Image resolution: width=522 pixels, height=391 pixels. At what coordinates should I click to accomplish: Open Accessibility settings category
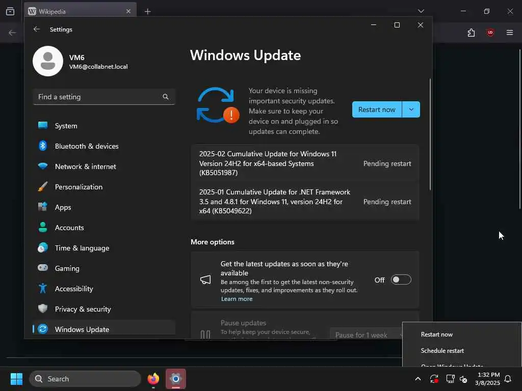click(104, 289)
